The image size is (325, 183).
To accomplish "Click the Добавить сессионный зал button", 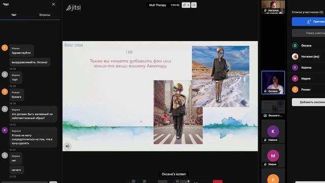I will point(308,102).
